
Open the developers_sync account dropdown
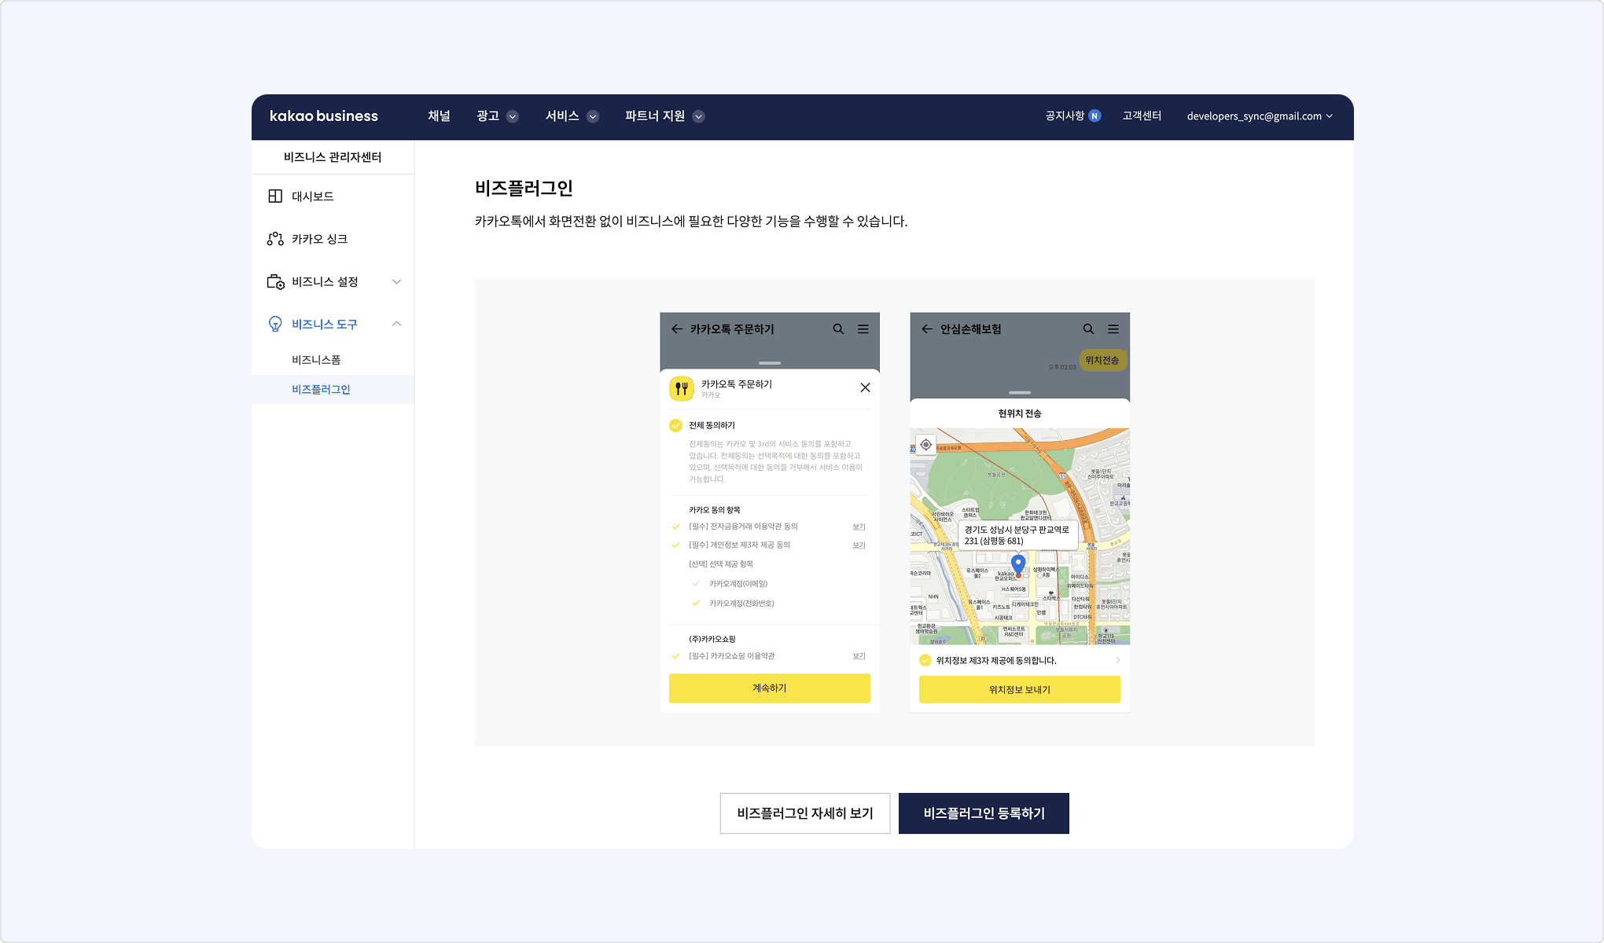pos(1260,116)
